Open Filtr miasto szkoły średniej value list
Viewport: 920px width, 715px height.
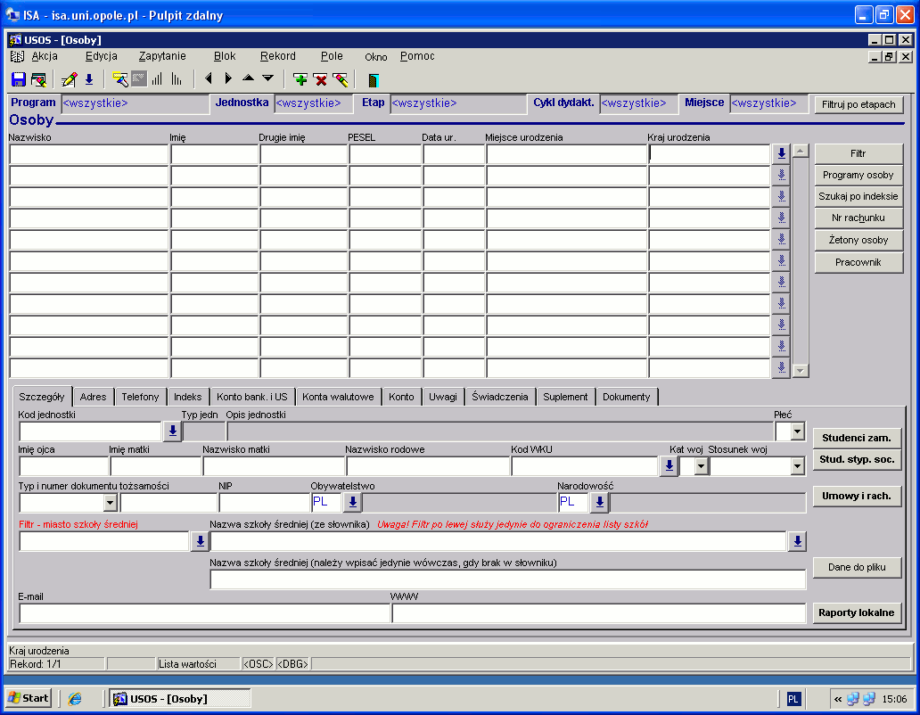click(x=200, y=541)
